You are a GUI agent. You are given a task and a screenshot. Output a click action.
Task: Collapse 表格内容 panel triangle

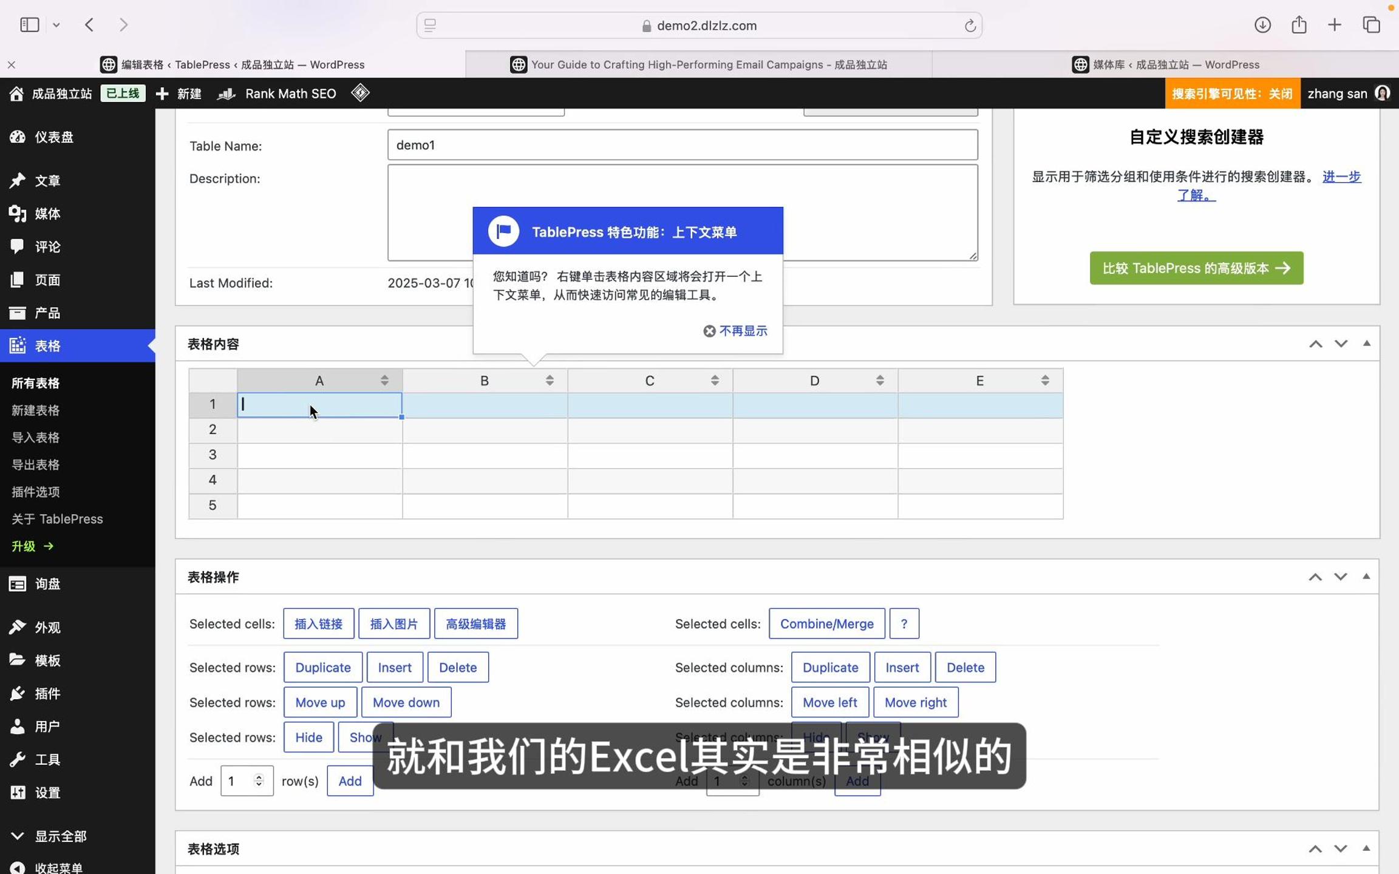pyautogui.click(x=1366, y=344)
